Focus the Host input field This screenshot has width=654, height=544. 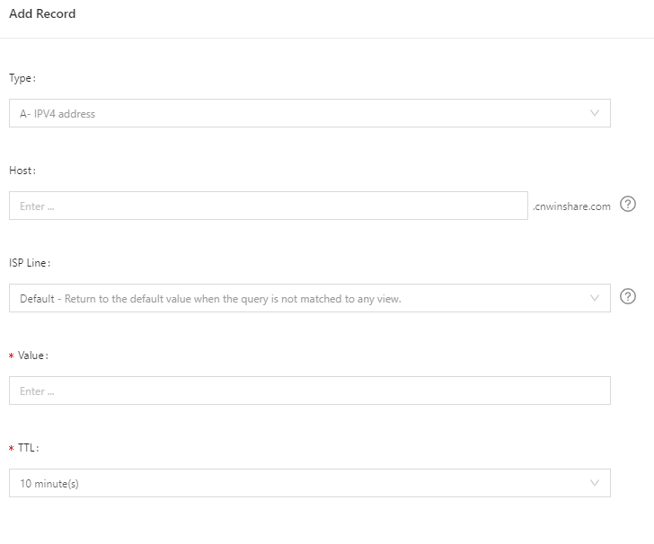[x=268, y=206]
